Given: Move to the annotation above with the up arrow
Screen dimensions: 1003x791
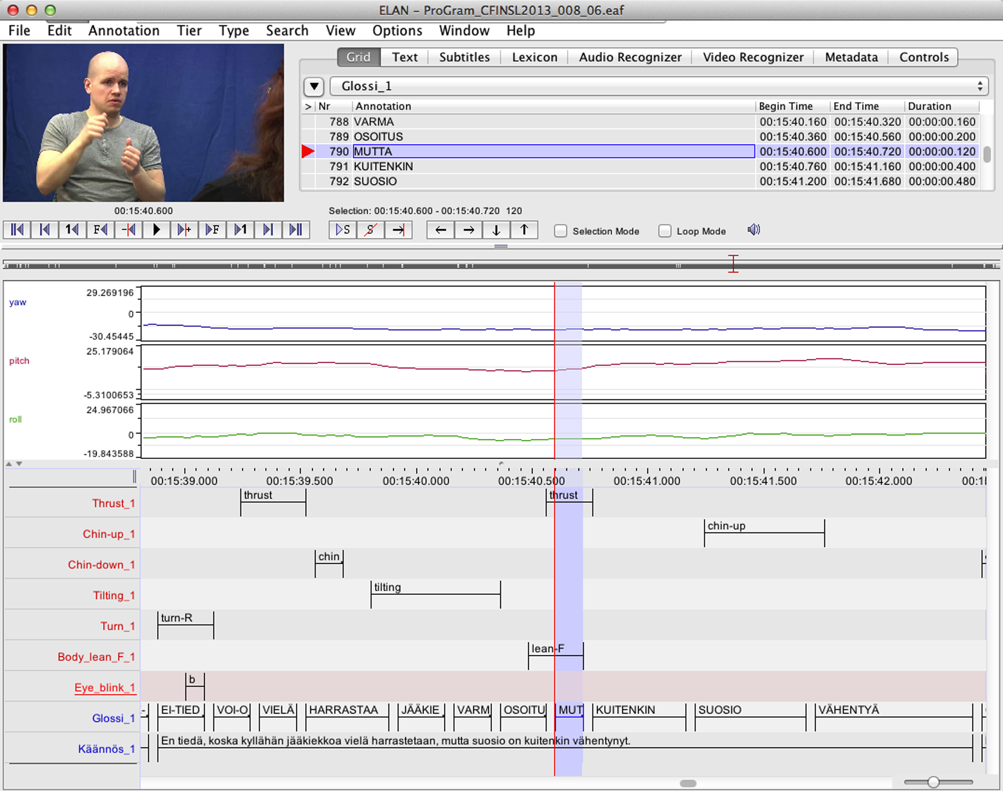Looking at the screenshot, I should (524, 230).
